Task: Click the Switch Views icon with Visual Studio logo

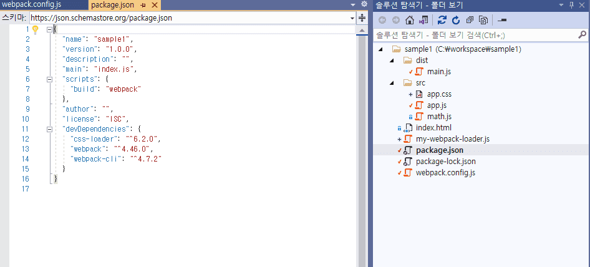Action: tap(423, 20)
